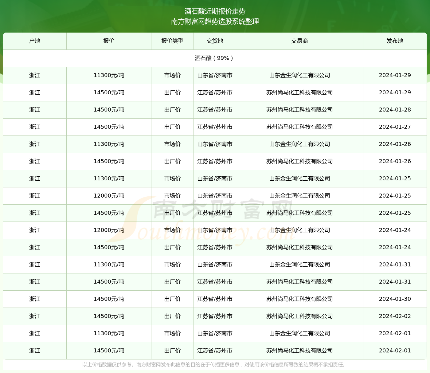Click 山东金生润化工有限公司 in the 2024-01-29 row
This screenshot has width=430, height=373.
click(299, 75)
